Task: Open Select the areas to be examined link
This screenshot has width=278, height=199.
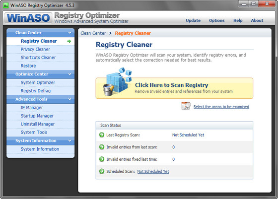Action: pos(221,107)
